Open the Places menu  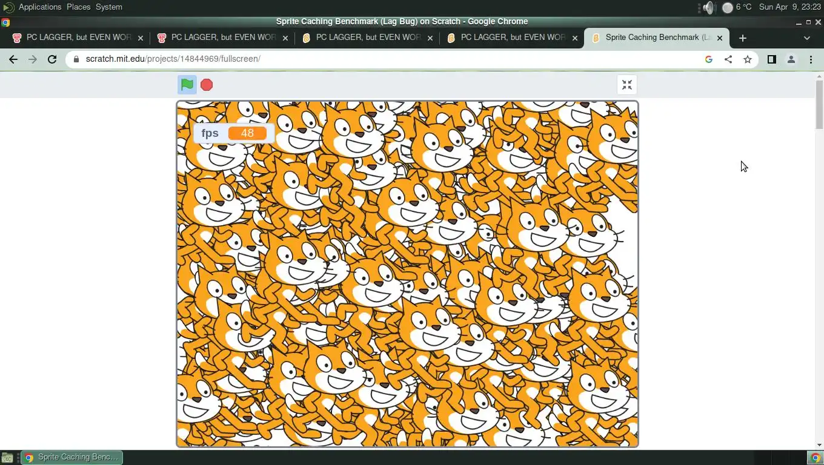(78, 7)
